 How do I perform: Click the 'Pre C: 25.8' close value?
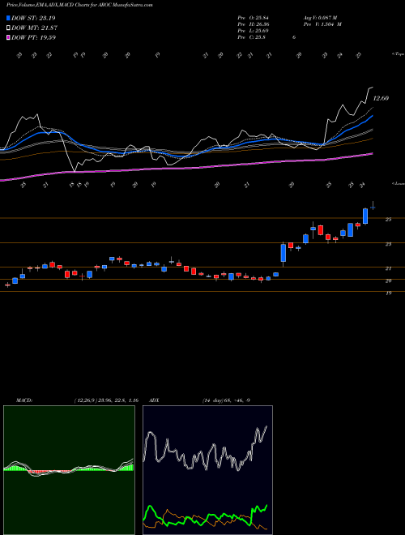252,37
